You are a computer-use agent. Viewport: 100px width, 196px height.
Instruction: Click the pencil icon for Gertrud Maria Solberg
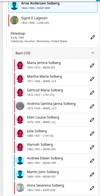(92, 93)
